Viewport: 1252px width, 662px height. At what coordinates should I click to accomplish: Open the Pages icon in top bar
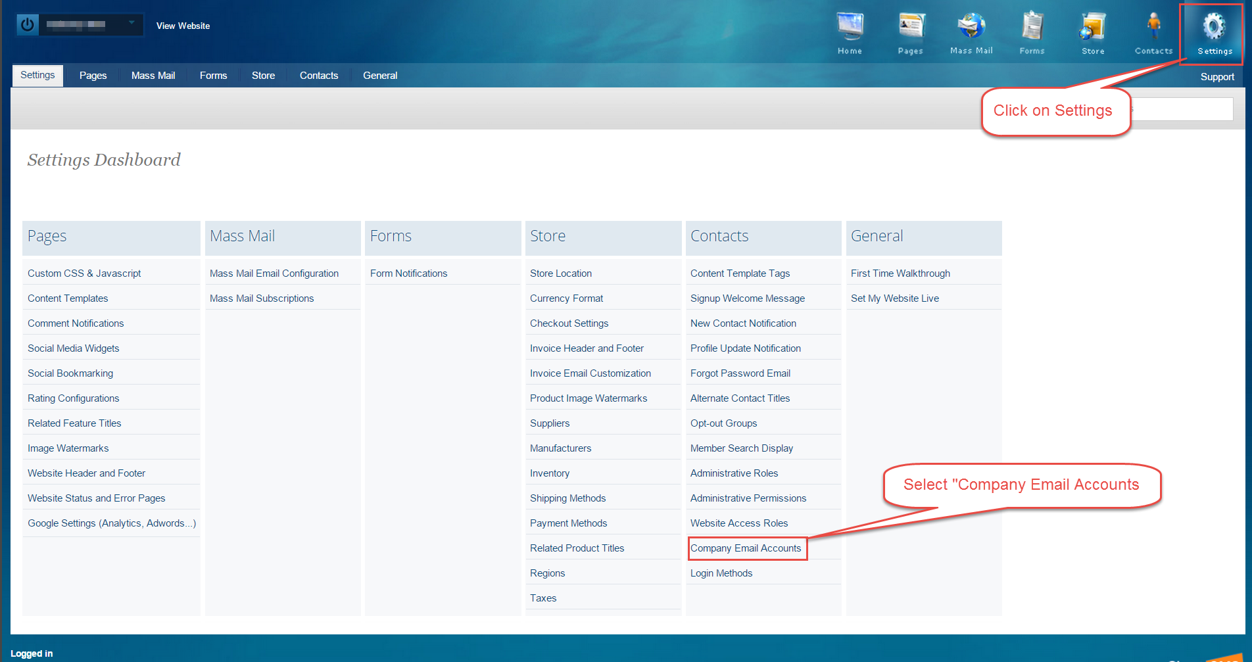pyautogui.click(x=911, y=26)
